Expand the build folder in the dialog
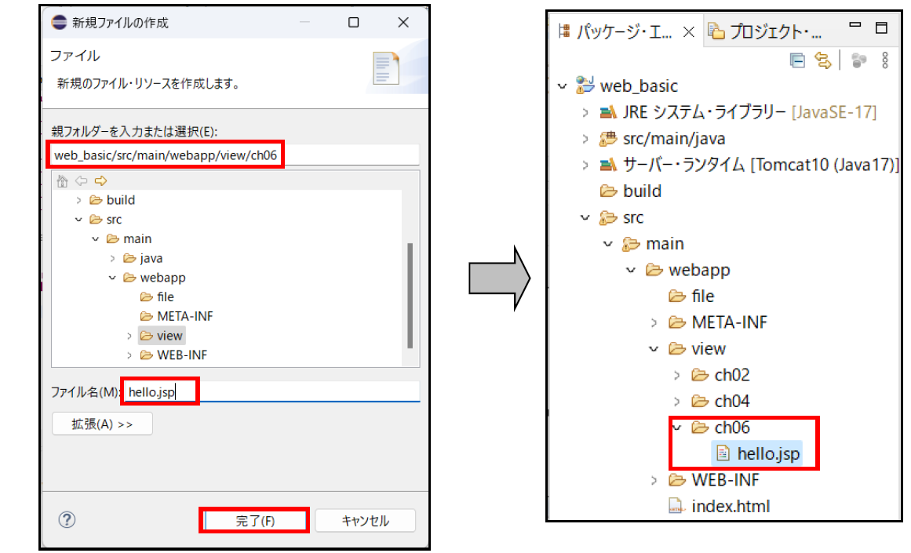Viewport: 911px width, 553px height. (78, 200)
